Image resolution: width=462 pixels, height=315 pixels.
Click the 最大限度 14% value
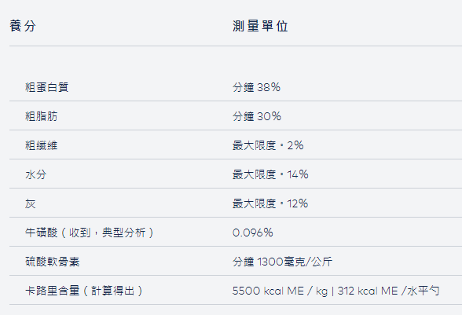(x=270, y=174)
